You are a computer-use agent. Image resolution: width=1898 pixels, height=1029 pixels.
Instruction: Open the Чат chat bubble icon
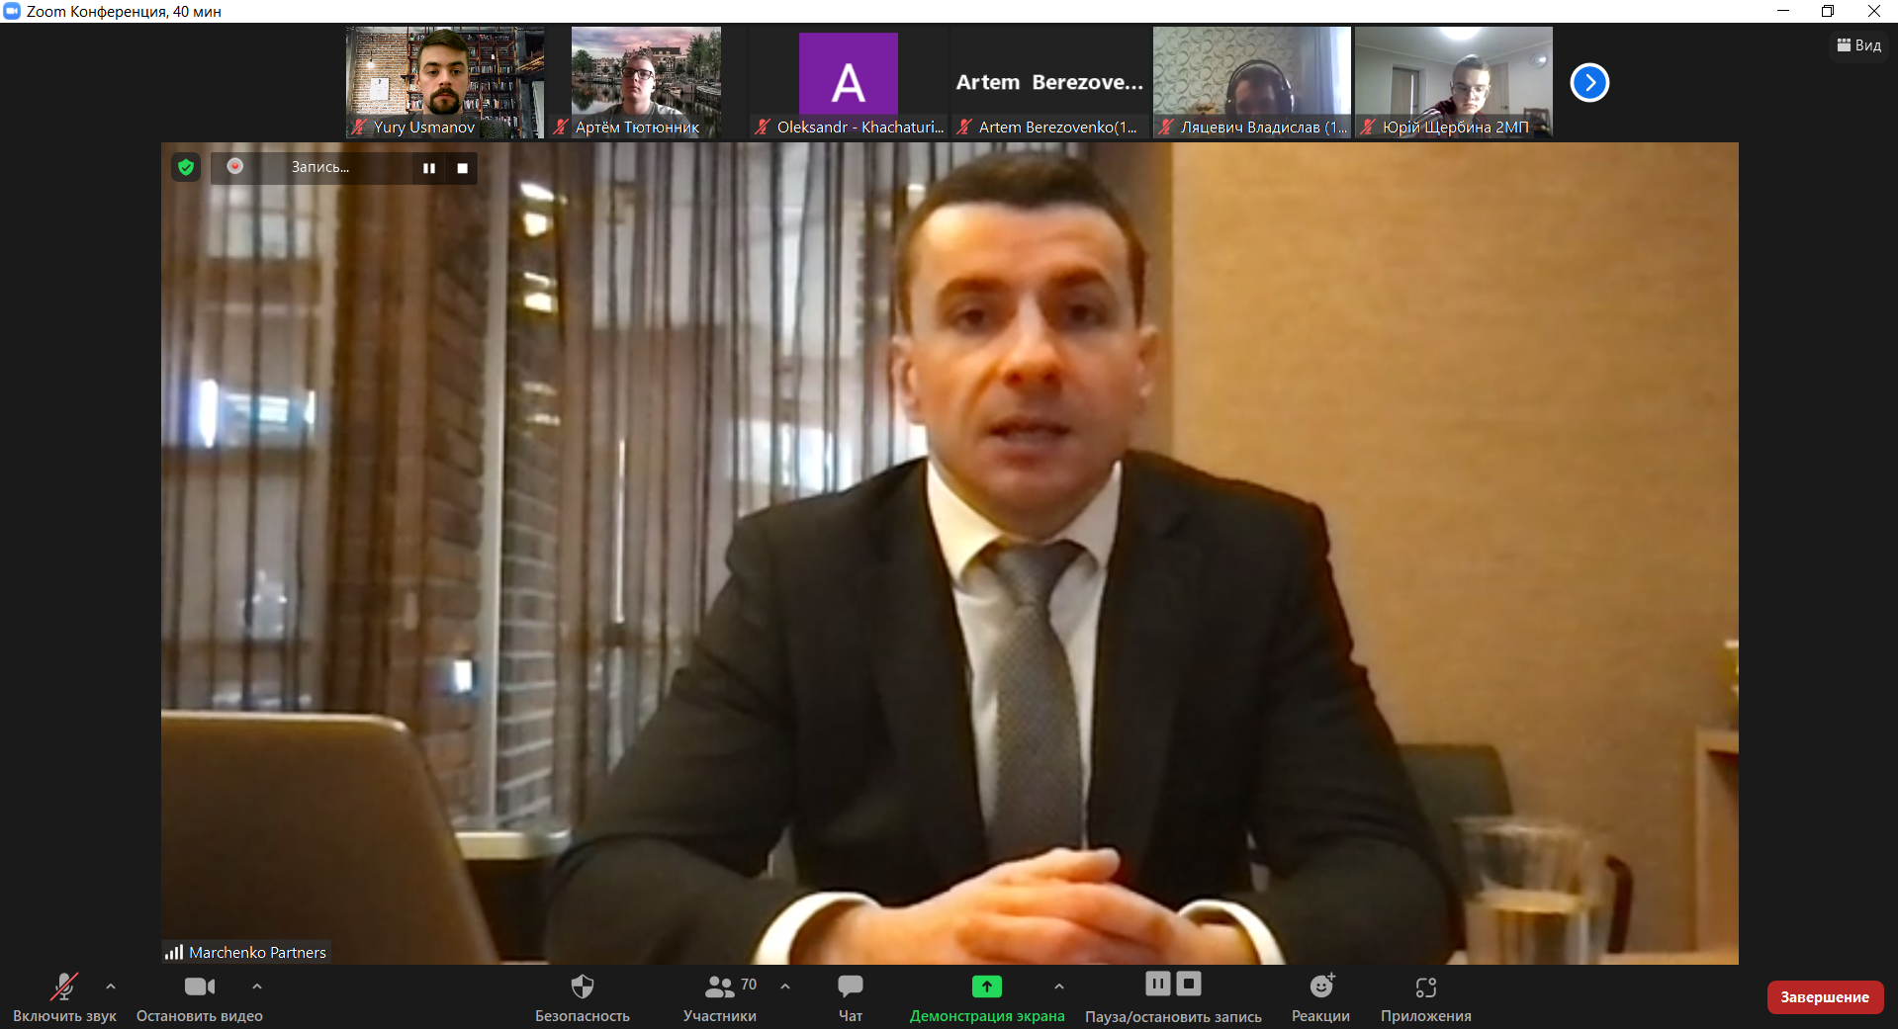pyautogui.click(x=851, y=986)
